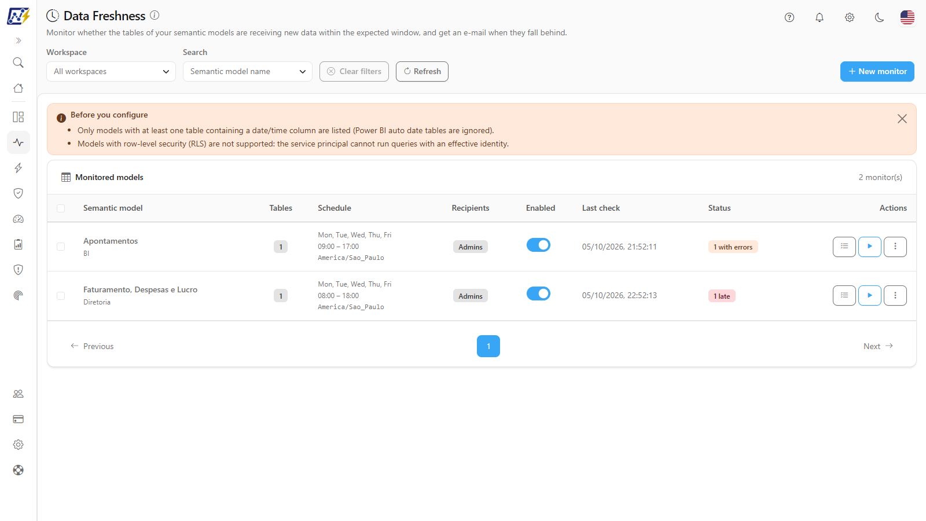926x521 pixels.
Task: Open the lightning bolt icon in sidebar
Action: click(x=19, y=168)
